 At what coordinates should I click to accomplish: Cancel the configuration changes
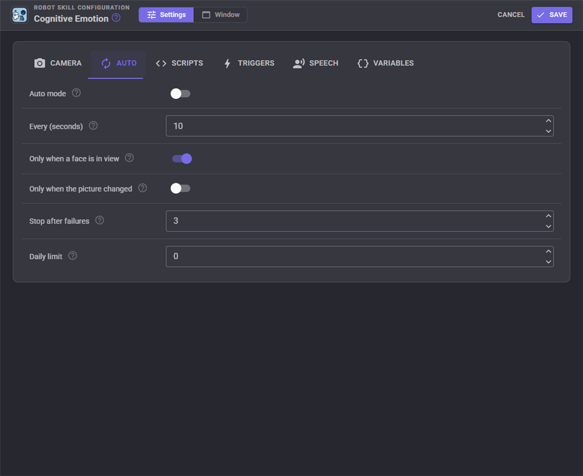[511, 15]
